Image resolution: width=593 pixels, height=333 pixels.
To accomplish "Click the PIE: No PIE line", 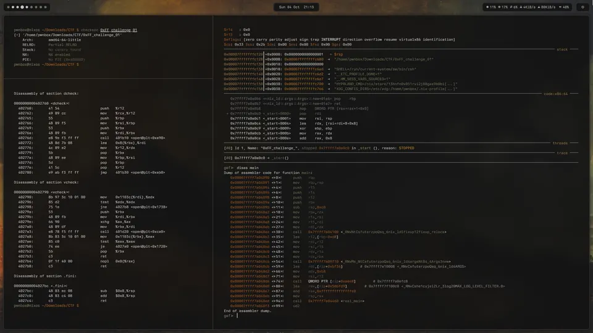I will (x=53, y=59).
